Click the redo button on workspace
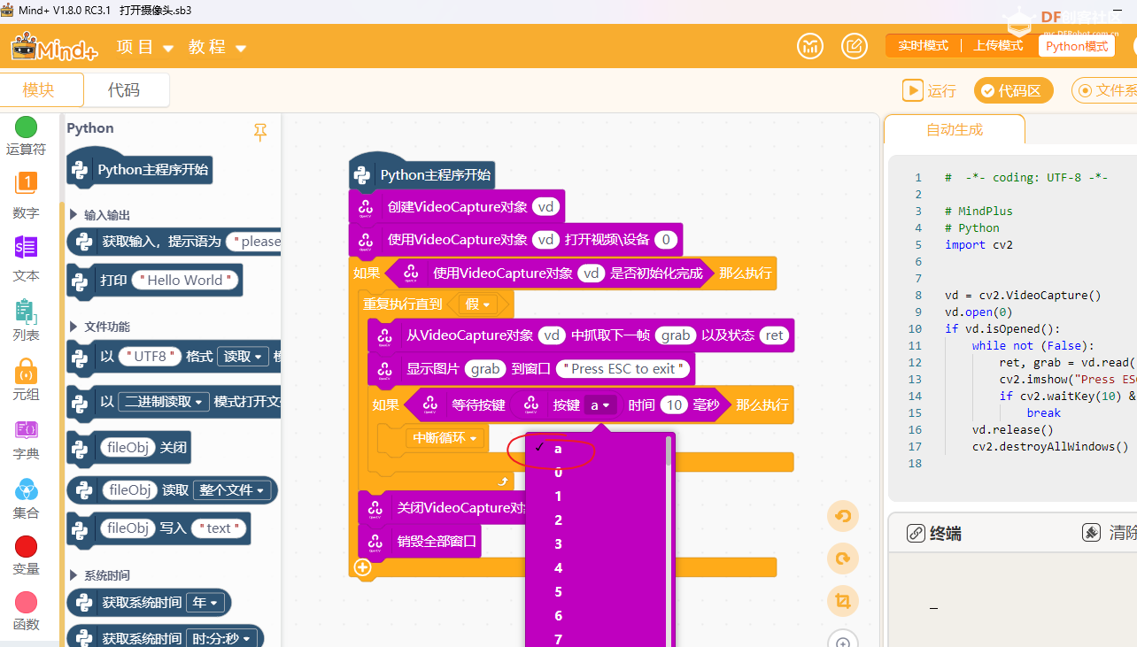This screenshot has width=1137, height=647. tap(843, 558)
